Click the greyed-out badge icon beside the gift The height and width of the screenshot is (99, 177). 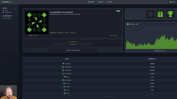coord(150,14)
